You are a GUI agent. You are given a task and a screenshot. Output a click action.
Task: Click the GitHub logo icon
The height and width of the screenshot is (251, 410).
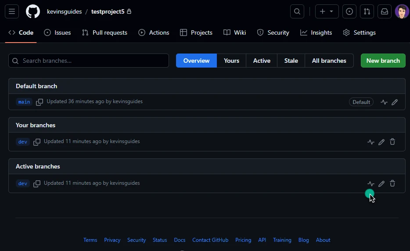click(33, 11)
